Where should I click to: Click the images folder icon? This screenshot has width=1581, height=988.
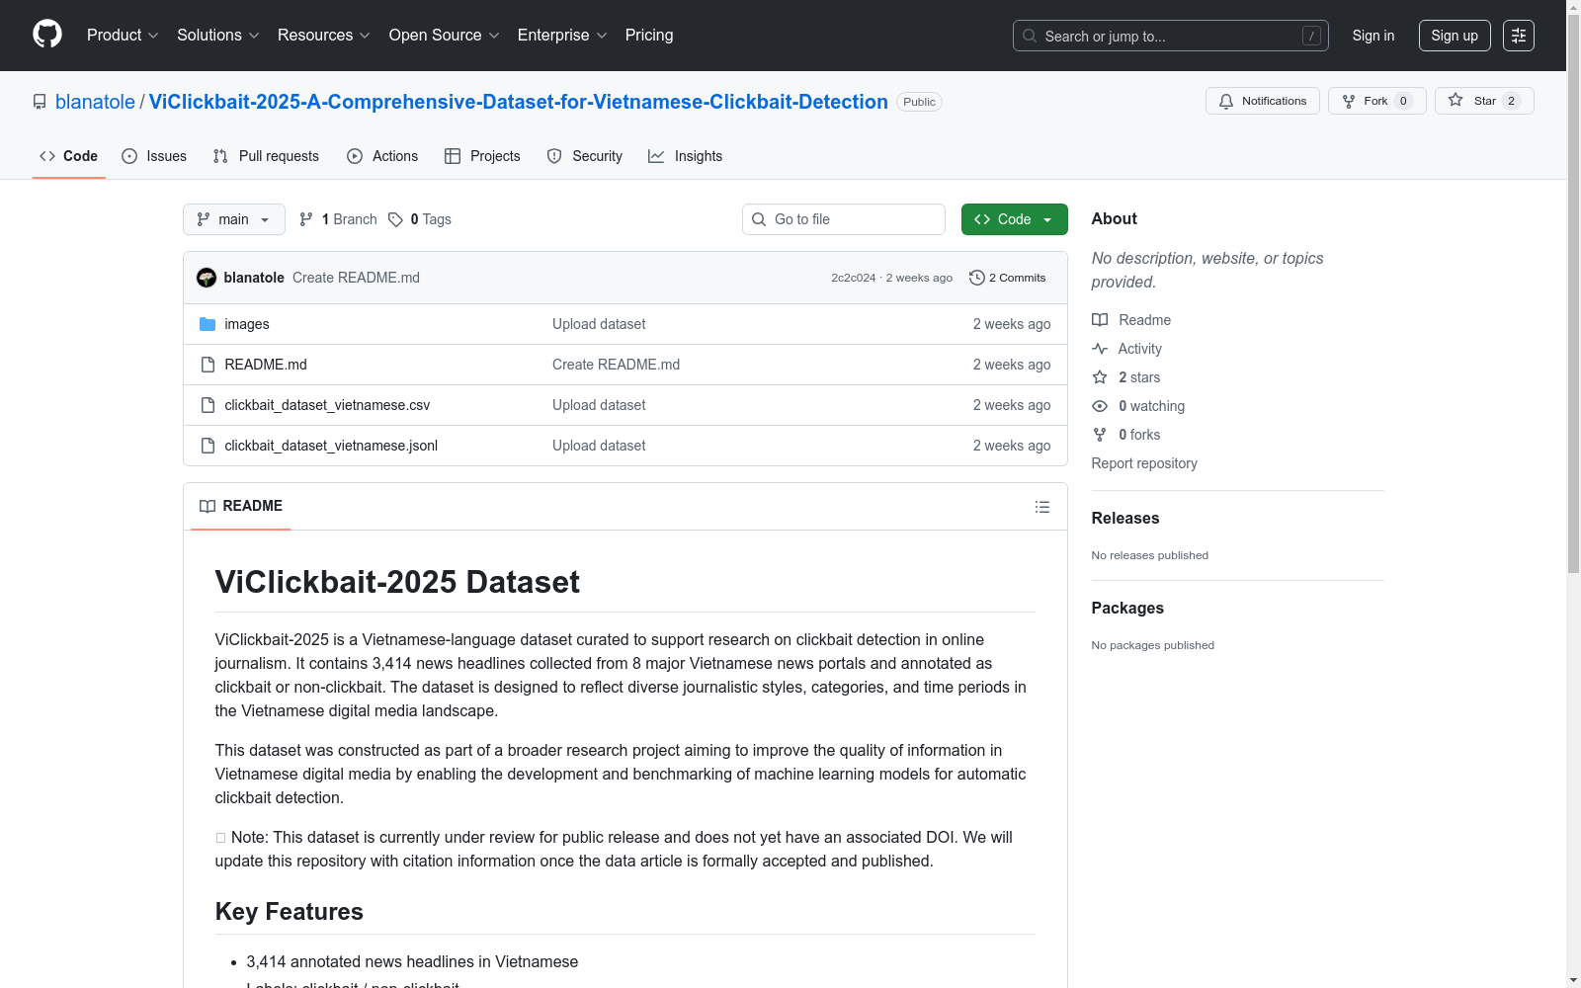click(208, 324)
